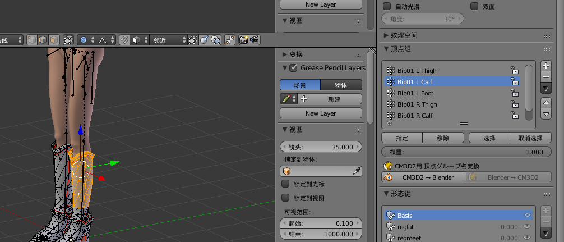Select Bip01 R Thigh vertex group
564x242 pixels.
click(452, 104)
